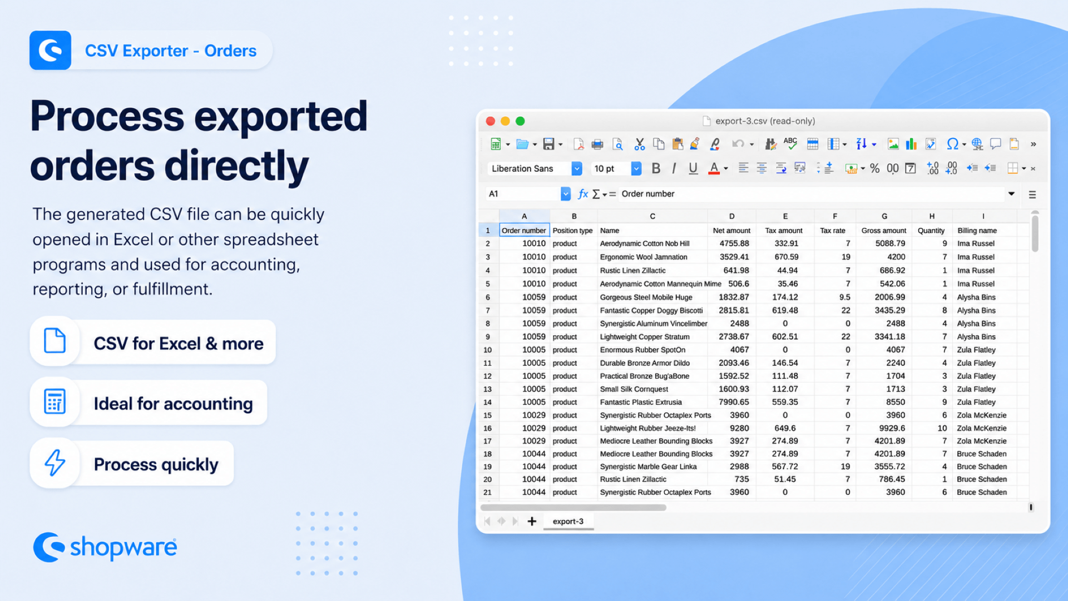Select column A header
1068x601 pixels.
(x=524, y=216)
